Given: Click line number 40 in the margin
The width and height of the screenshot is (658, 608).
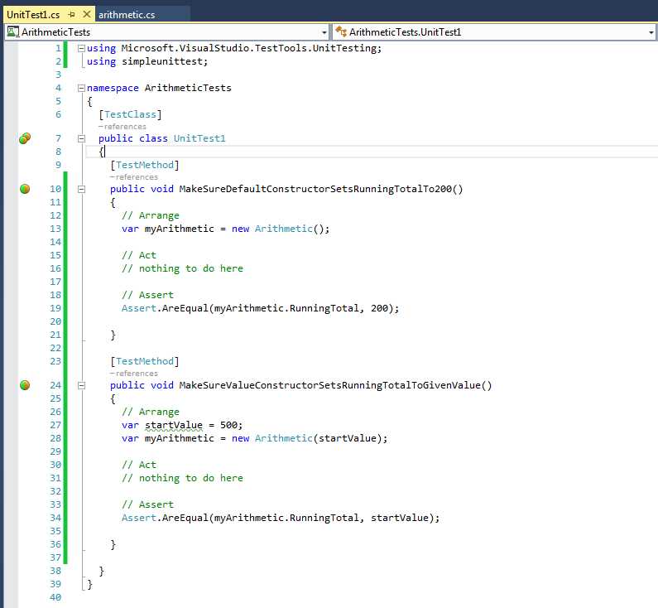Looking at the screenshot, I should point(55,597).
